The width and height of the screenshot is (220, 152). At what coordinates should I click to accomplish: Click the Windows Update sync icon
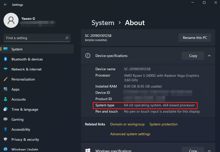tap(6, 149)
